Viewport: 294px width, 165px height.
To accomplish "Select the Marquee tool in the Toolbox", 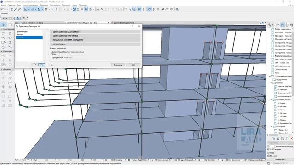I will coord(10,25).
